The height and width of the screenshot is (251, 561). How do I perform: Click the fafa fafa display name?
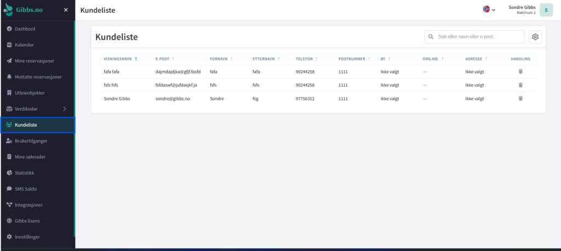point(111,72)
